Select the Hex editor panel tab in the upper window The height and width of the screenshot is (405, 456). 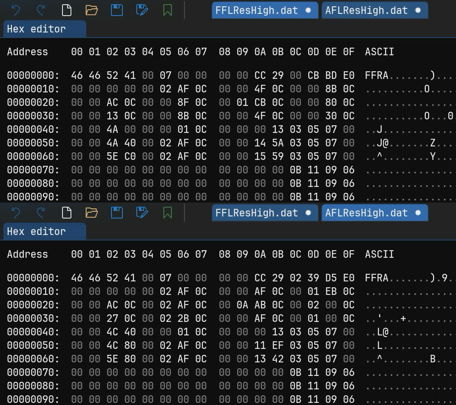click(x=36, y=29)
